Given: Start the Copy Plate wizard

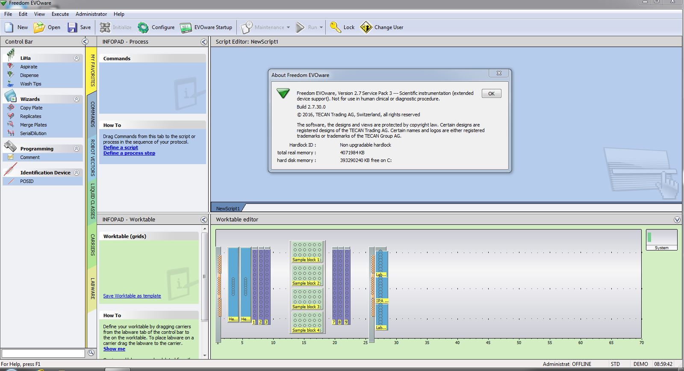Looking at the screenshot, I should 31,108.
